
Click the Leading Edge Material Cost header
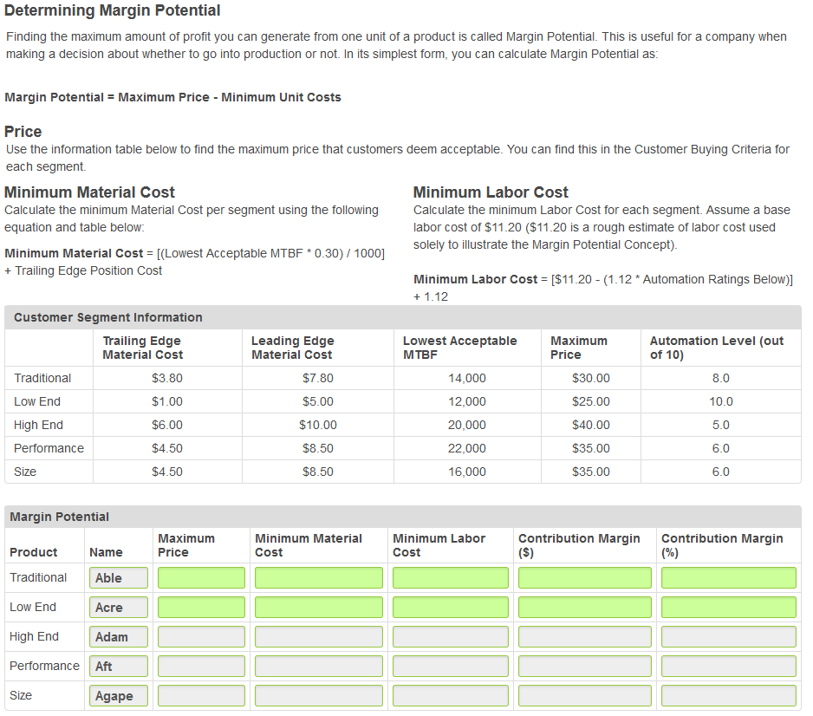tap(292, 348)
